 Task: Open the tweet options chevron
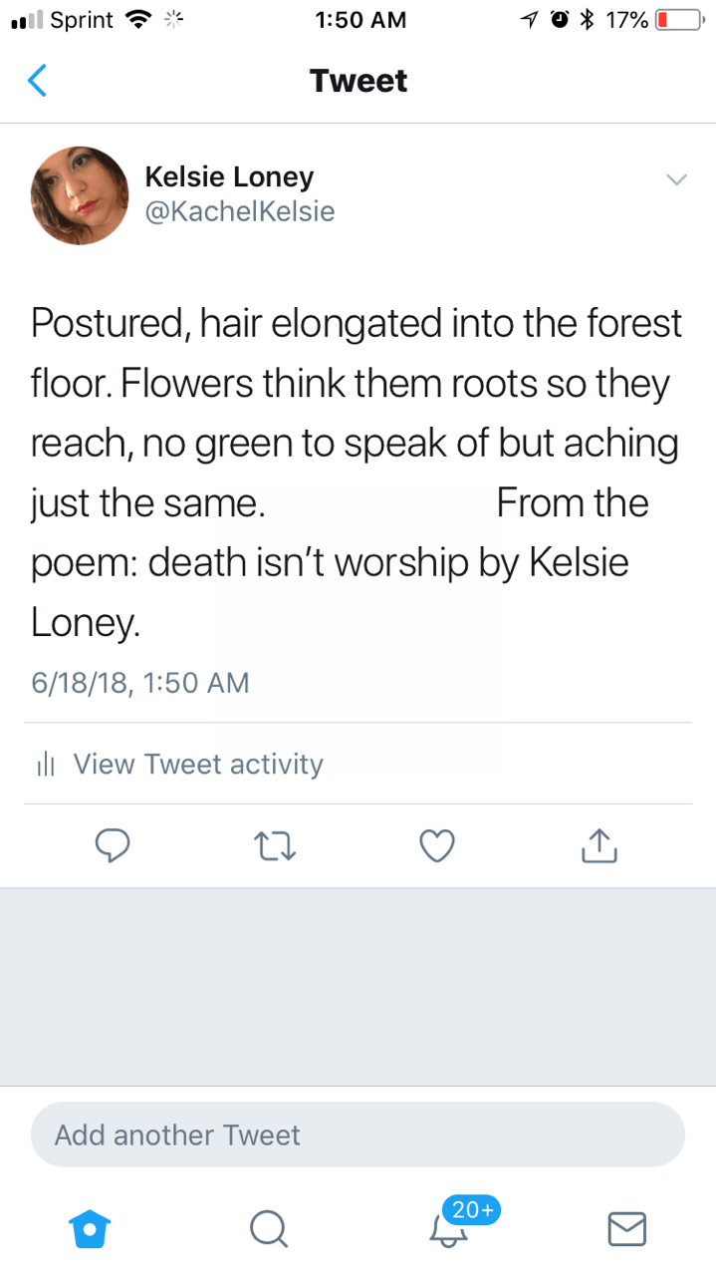point(676,179)
